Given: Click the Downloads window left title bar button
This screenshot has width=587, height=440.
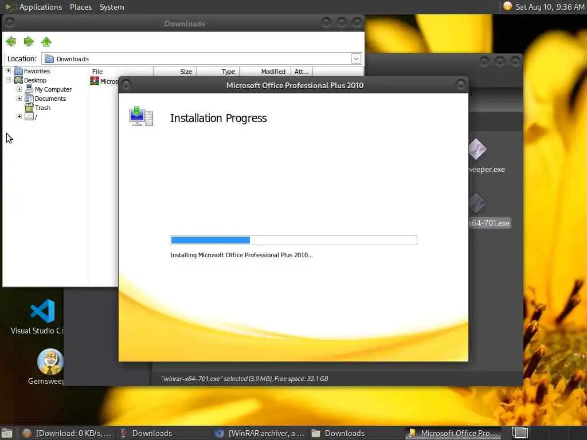Looking at the screenshot, I should 10,22.
